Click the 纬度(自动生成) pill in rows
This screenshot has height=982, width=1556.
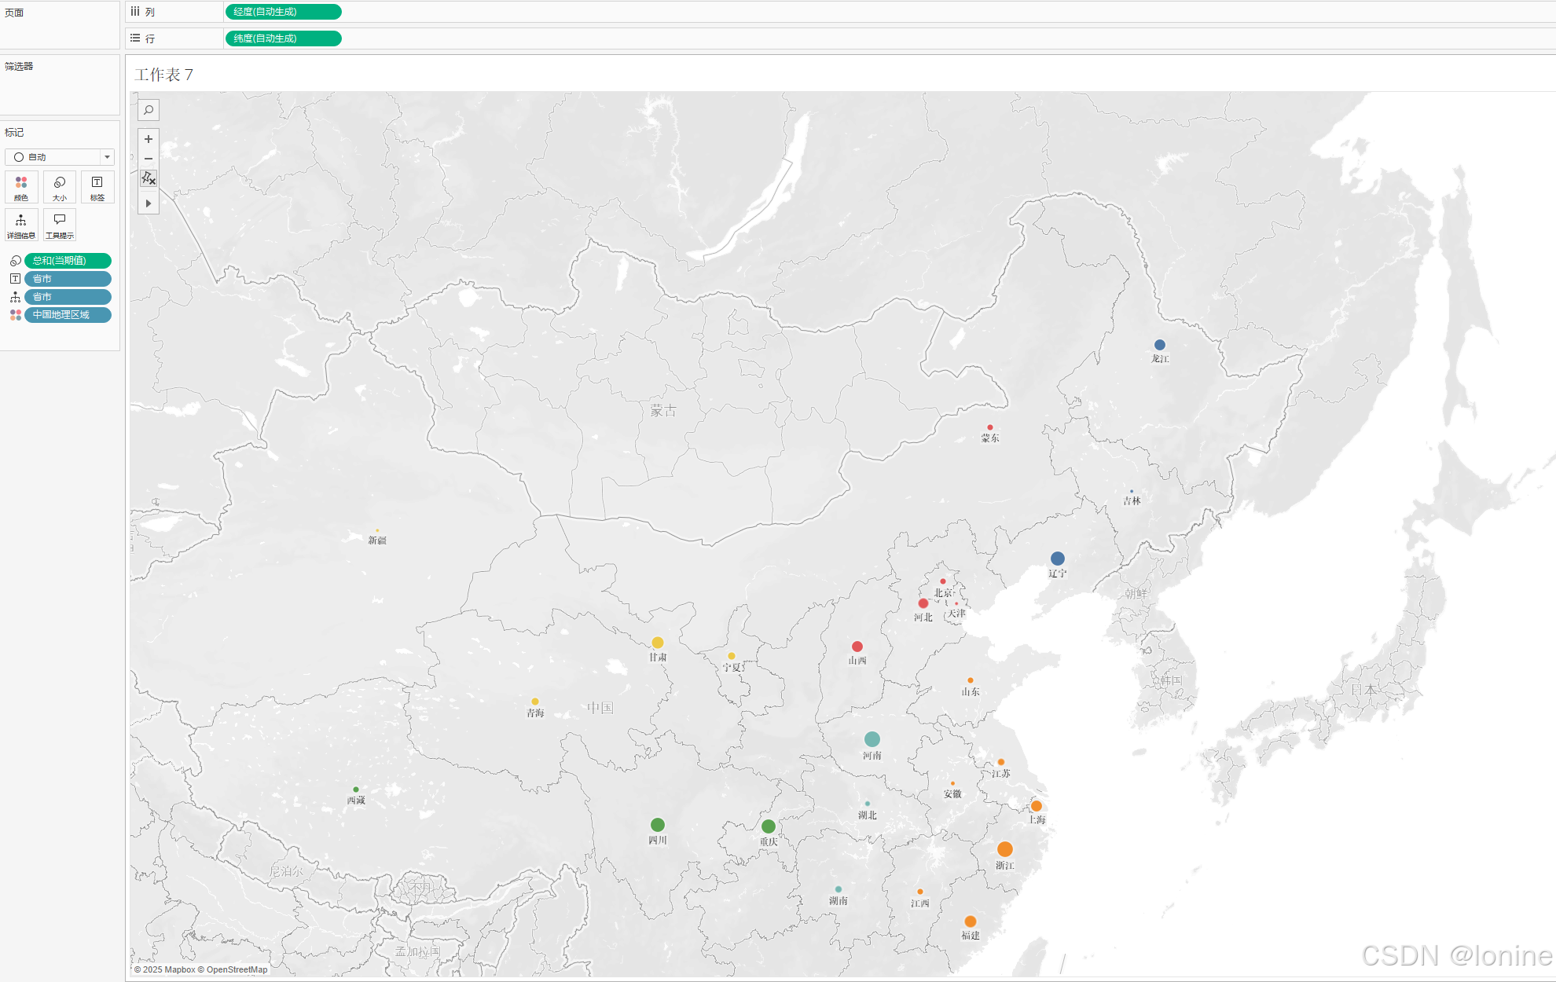[283, 38]
